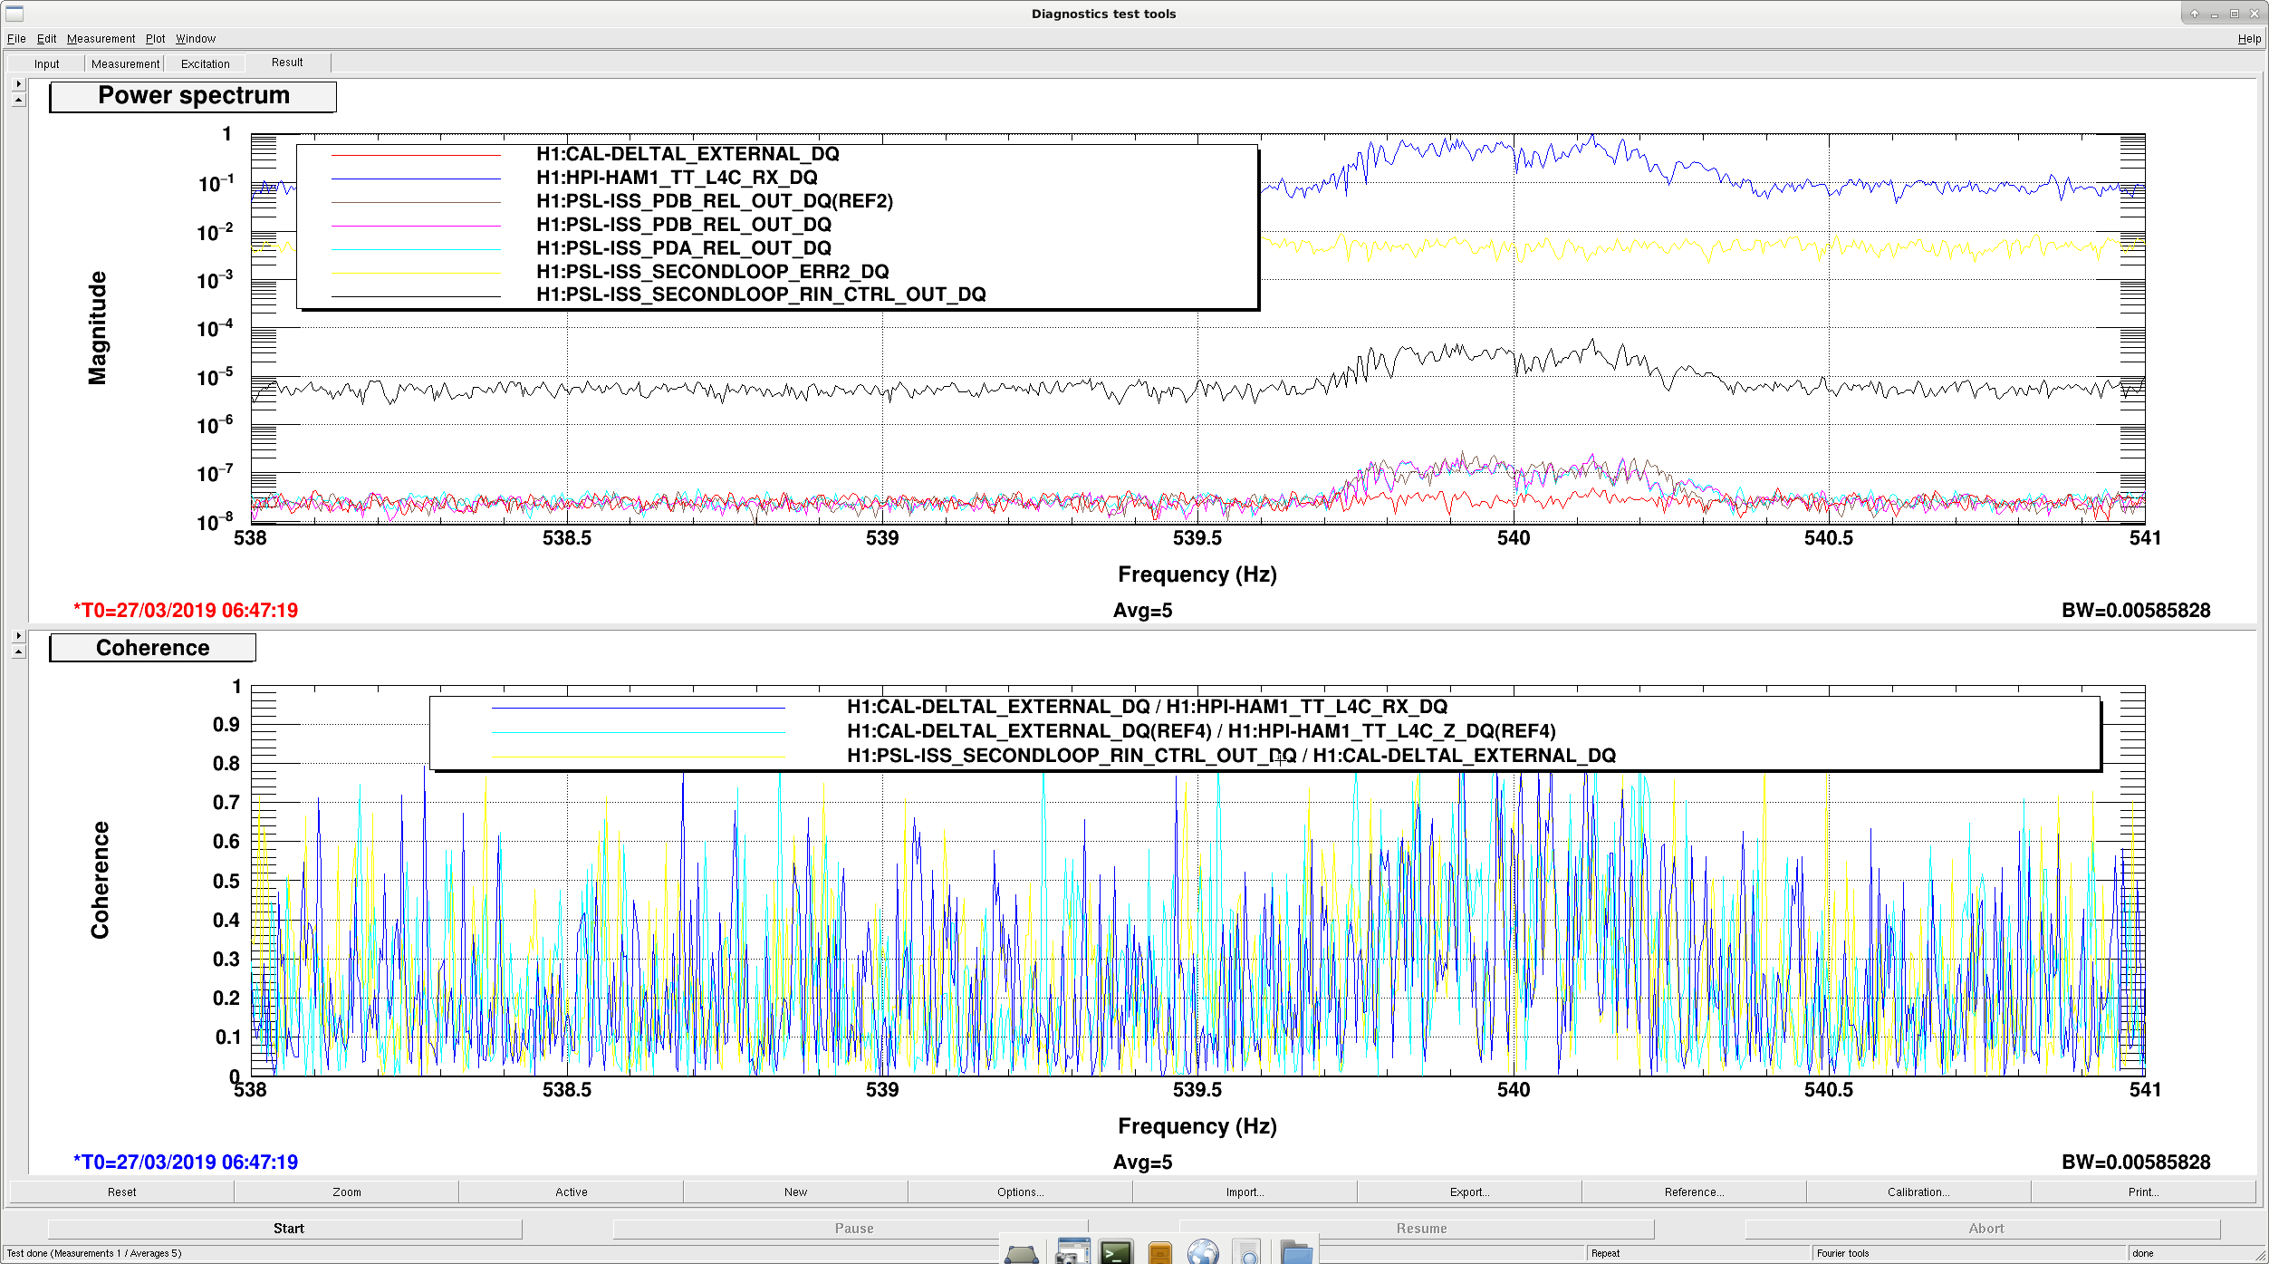Screen dimensions: 2269x1264
Task: Launch the globe web browser icon
Action: tap(1203, 1252)
